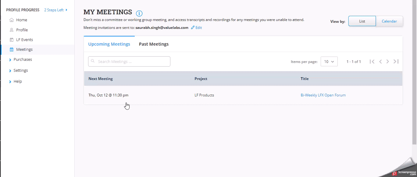Select the Upcoming Meetings tab
417x177 pixels.
[x=109, y=44]
